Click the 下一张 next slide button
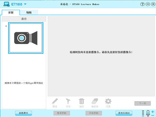The height and width of the screenshot is (117, 156). click(143, 103)
